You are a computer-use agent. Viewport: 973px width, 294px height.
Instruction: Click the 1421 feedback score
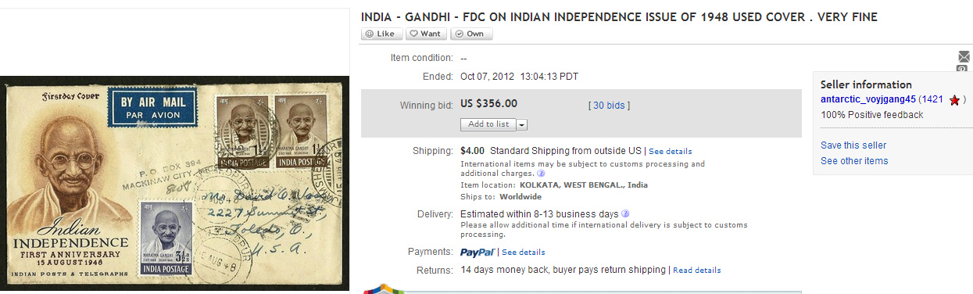point(932,99)
